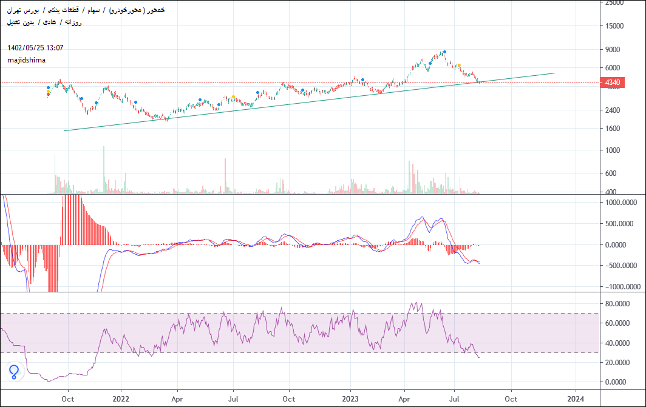Select the سهام segment in chart title
Image resolution: width=646 pixels, height=407 pixels.
tap(93, 10)
